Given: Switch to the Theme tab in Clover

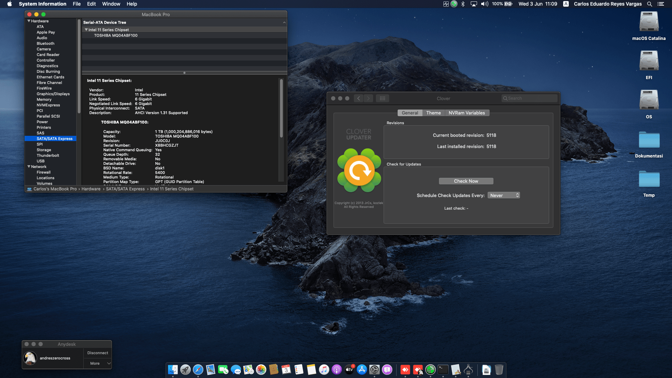Looking at the screenshot, I should tap(433, 113).
